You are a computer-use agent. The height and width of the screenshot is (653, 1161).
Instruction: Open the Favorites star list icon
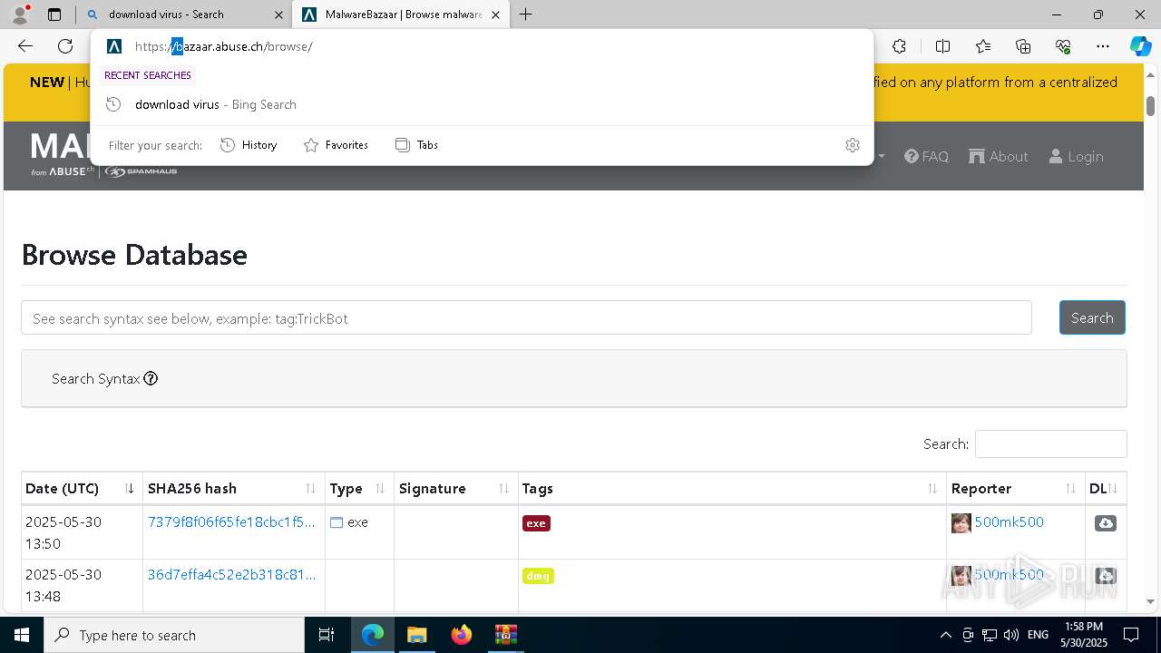(983, 46)
